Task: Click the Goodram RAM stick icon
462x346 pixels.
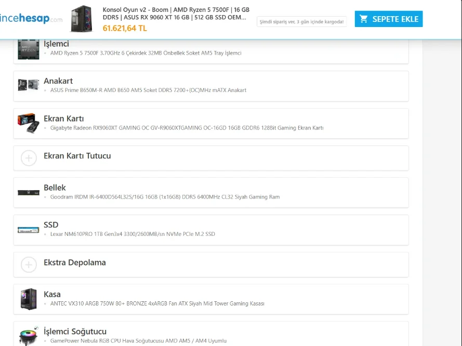Action: [x=28, y=193]
